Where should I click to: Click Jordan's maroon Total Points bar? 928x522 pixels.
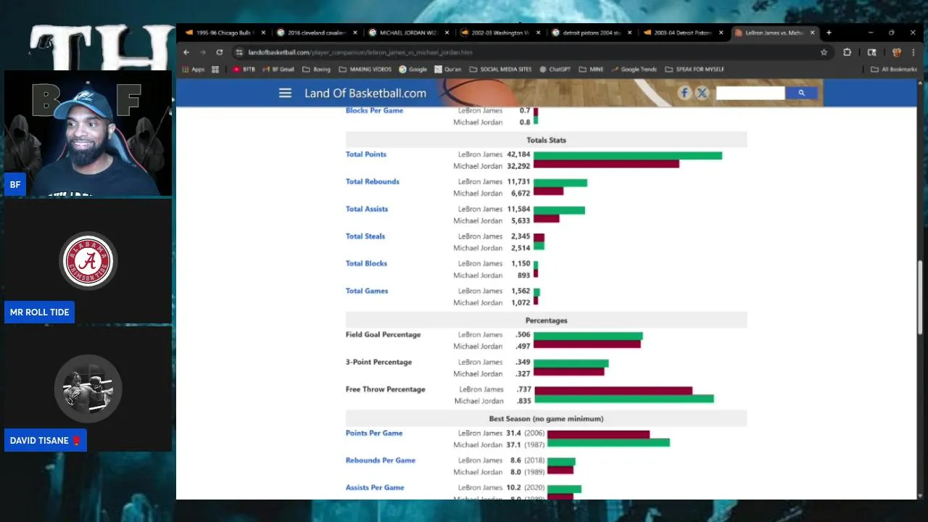pyautogui.click(x=606, y=164)
